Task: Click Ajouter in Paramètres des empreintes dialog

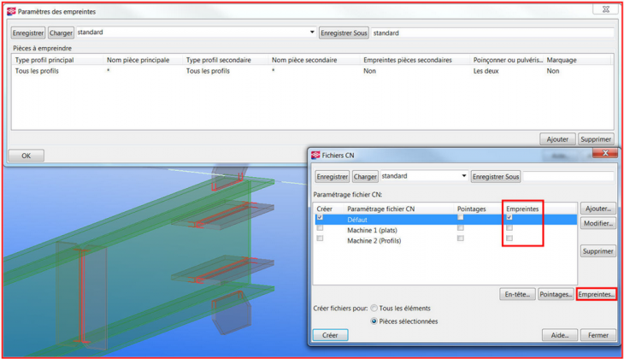Action: [557, 139]
